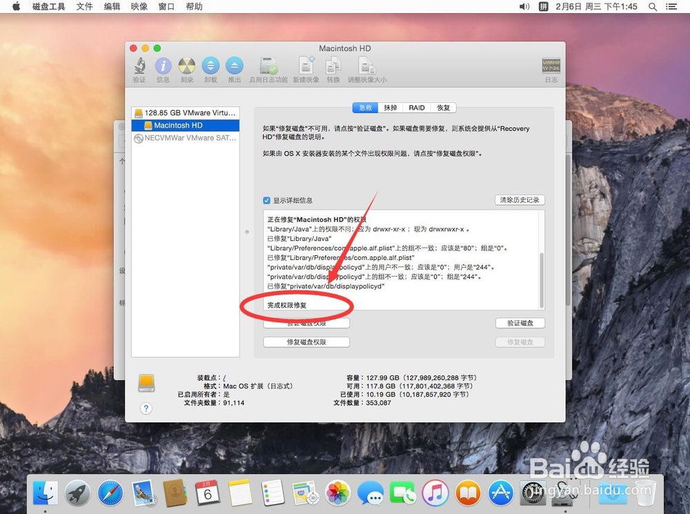Open Photos colorful flower icon in Dock

(x=337, y=493)
